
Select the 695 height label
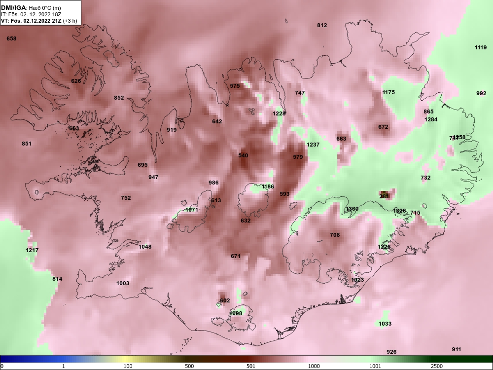pos(142,165)
